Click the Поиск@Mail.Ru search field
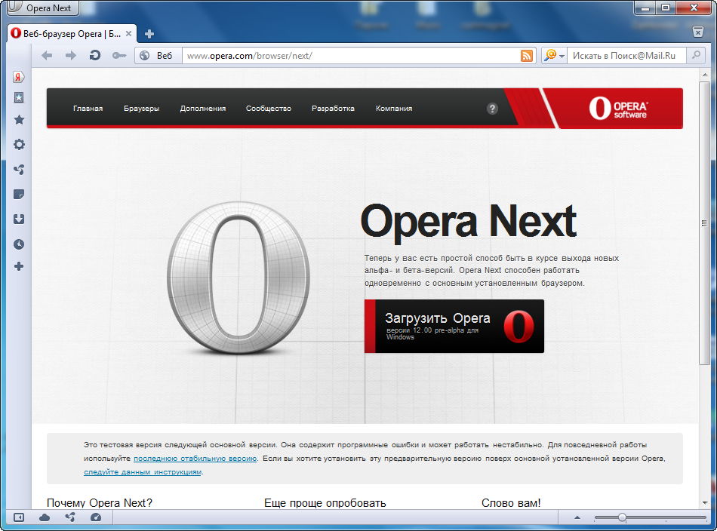717x531 pixels. [626, 56]
